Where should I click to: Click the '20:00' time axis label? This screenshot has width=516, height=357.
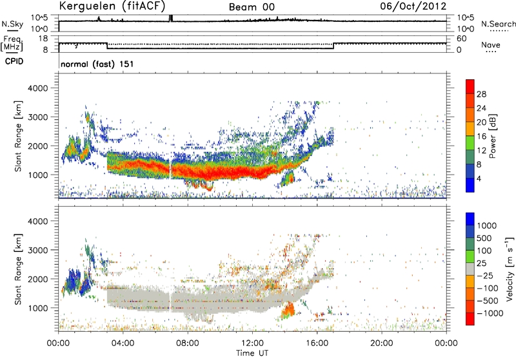pos(381,343)
